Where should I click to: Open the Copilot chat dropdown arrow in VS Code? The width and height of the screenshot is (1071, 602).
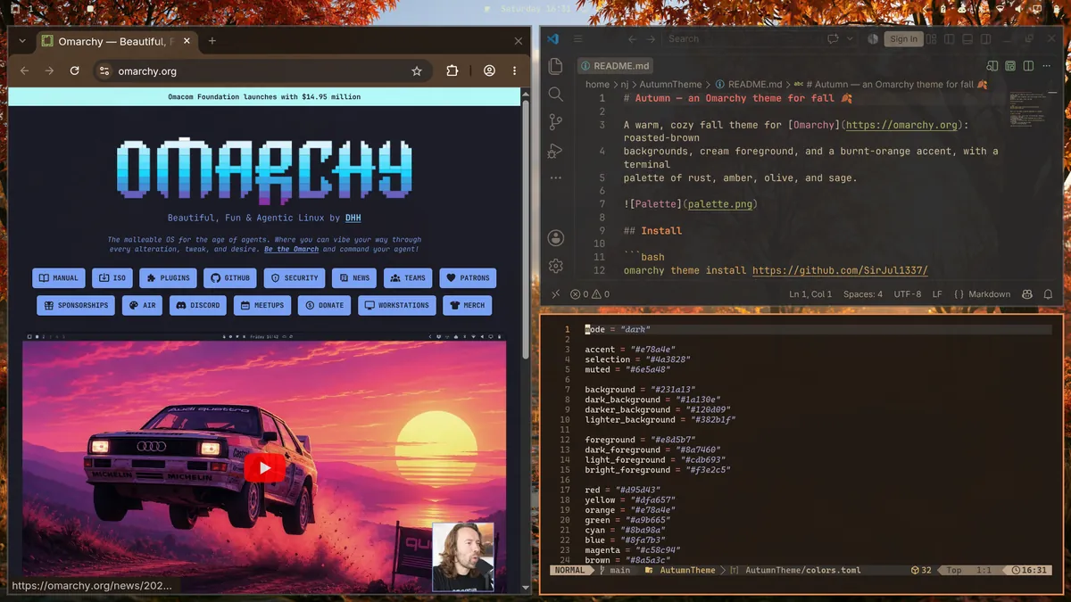tap(850, 39)
